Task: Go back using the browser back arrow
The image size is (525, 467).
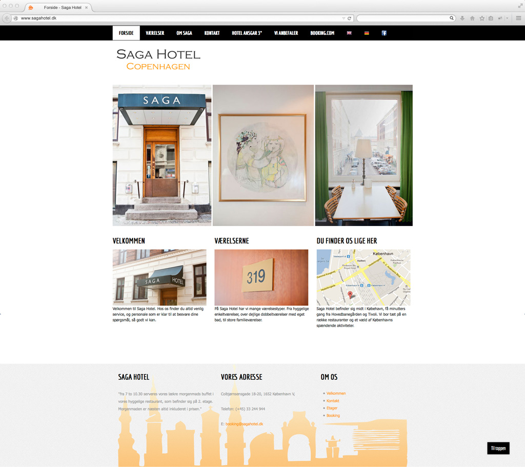Action: [x=7, y=18]
